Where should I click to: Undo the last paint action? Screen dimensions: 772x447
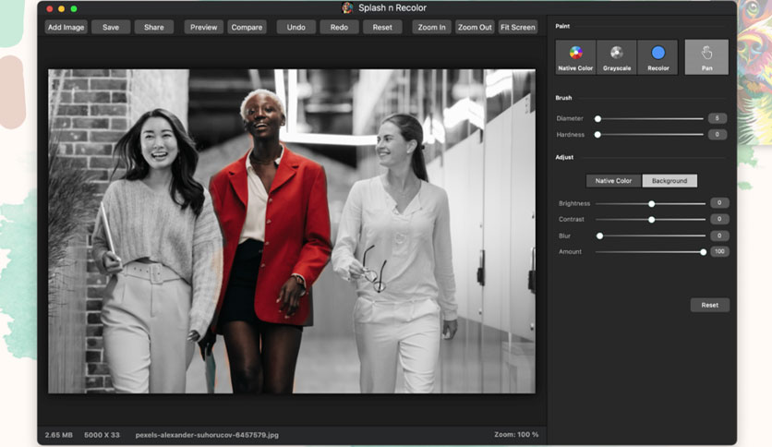point(296,27)
